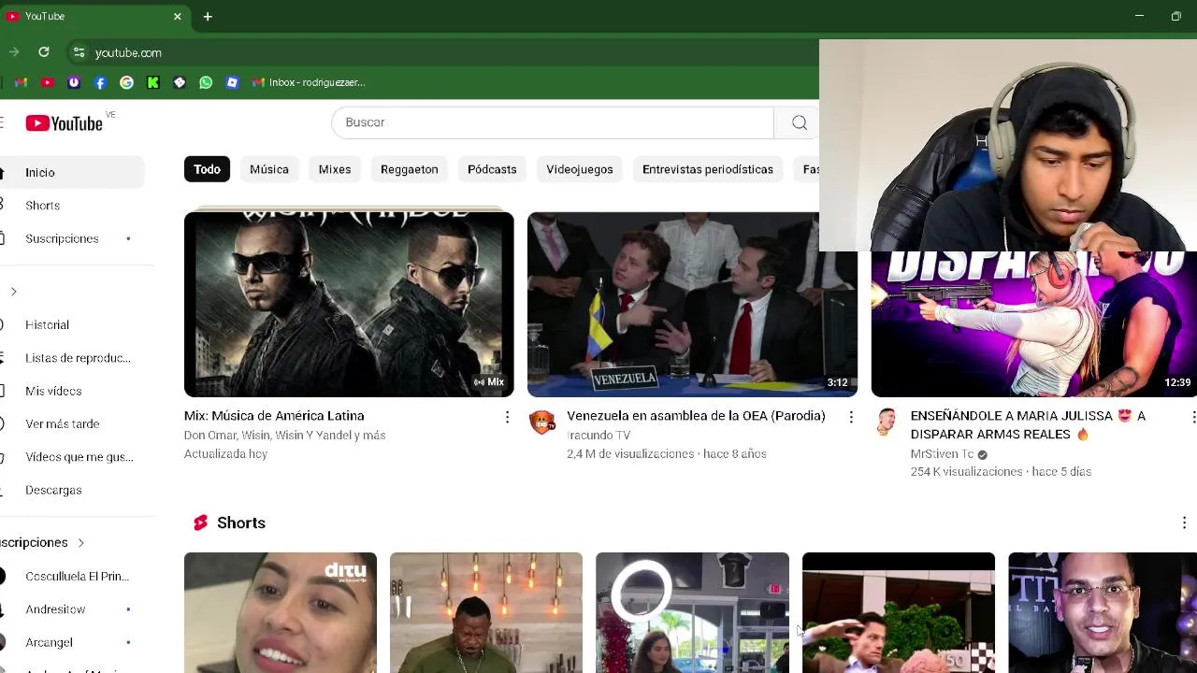1197x673 pixels.
Task: Click the YouTube logo
Action: tap(64, 123)
